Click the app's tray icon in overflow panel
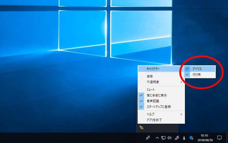Screen dimensions: 228x143 (141, 128)
